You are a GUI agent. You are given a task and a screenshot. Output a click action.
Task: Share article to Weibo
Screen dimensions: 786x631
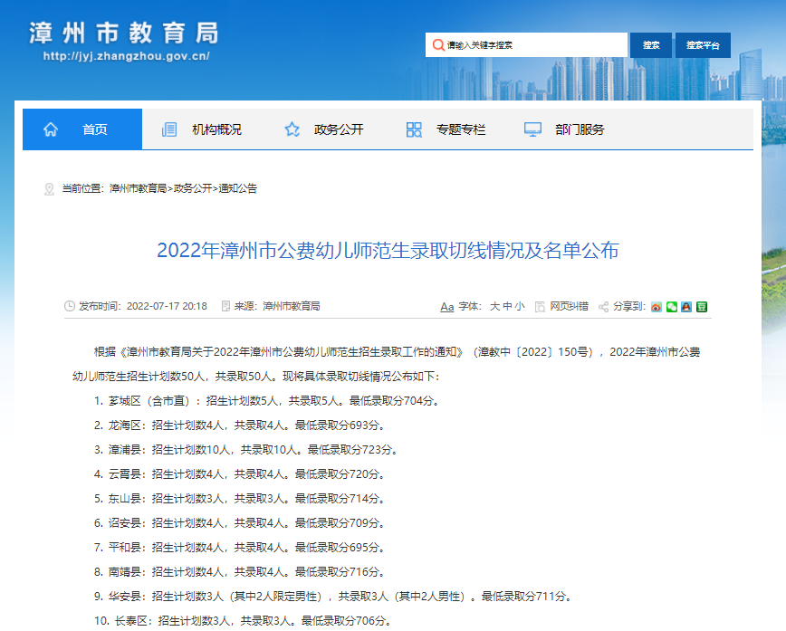pyautogui.click(x=657, y=307)
